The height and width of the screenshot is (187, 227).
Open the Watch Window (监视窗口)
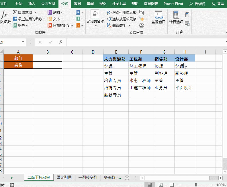(158, 17)
